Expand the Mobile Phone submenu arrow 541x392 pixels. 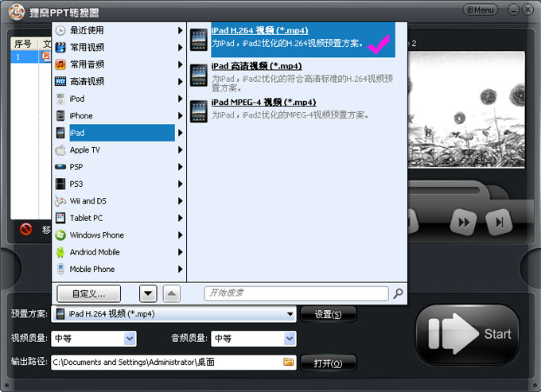(180, 269)
